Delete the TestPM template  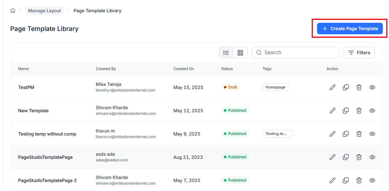359,87
